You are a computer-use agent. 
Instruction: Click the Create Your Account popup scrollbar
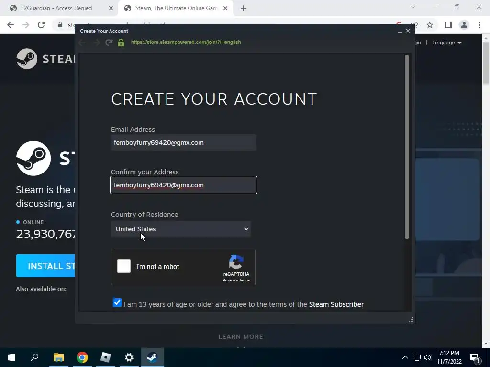coord(407,147)
